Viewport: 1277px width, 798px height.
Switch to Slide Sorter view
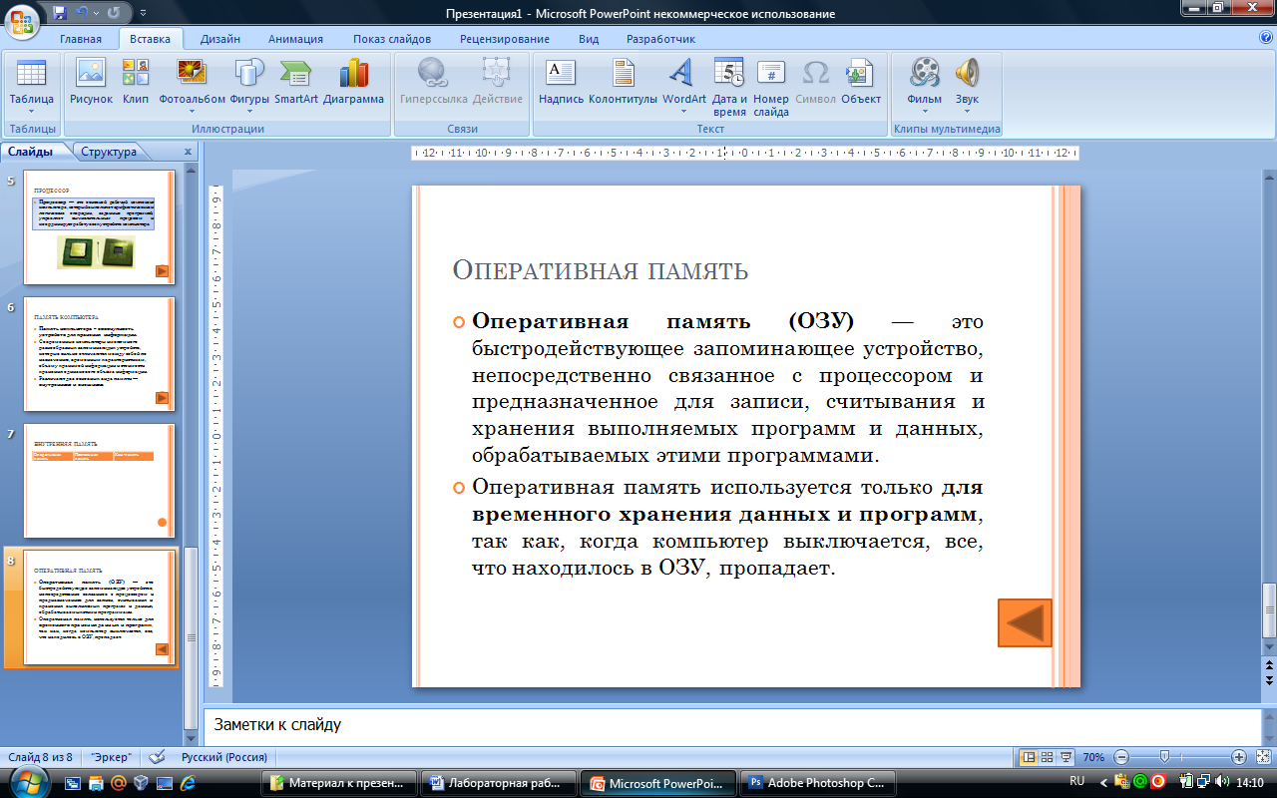click(x=1047, y=757)
